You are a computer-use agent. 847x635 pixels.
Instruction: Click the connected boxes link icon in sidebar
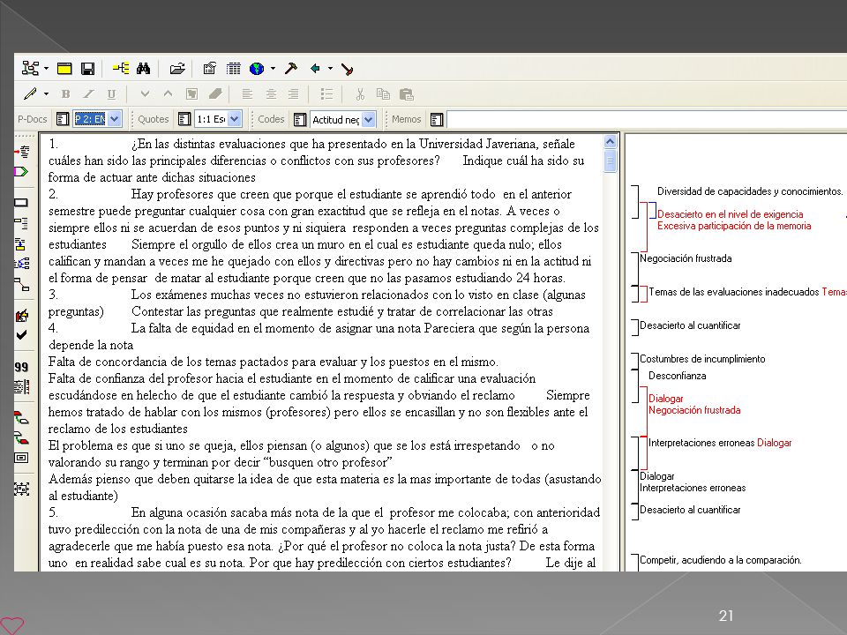click(x=22, y=284)
